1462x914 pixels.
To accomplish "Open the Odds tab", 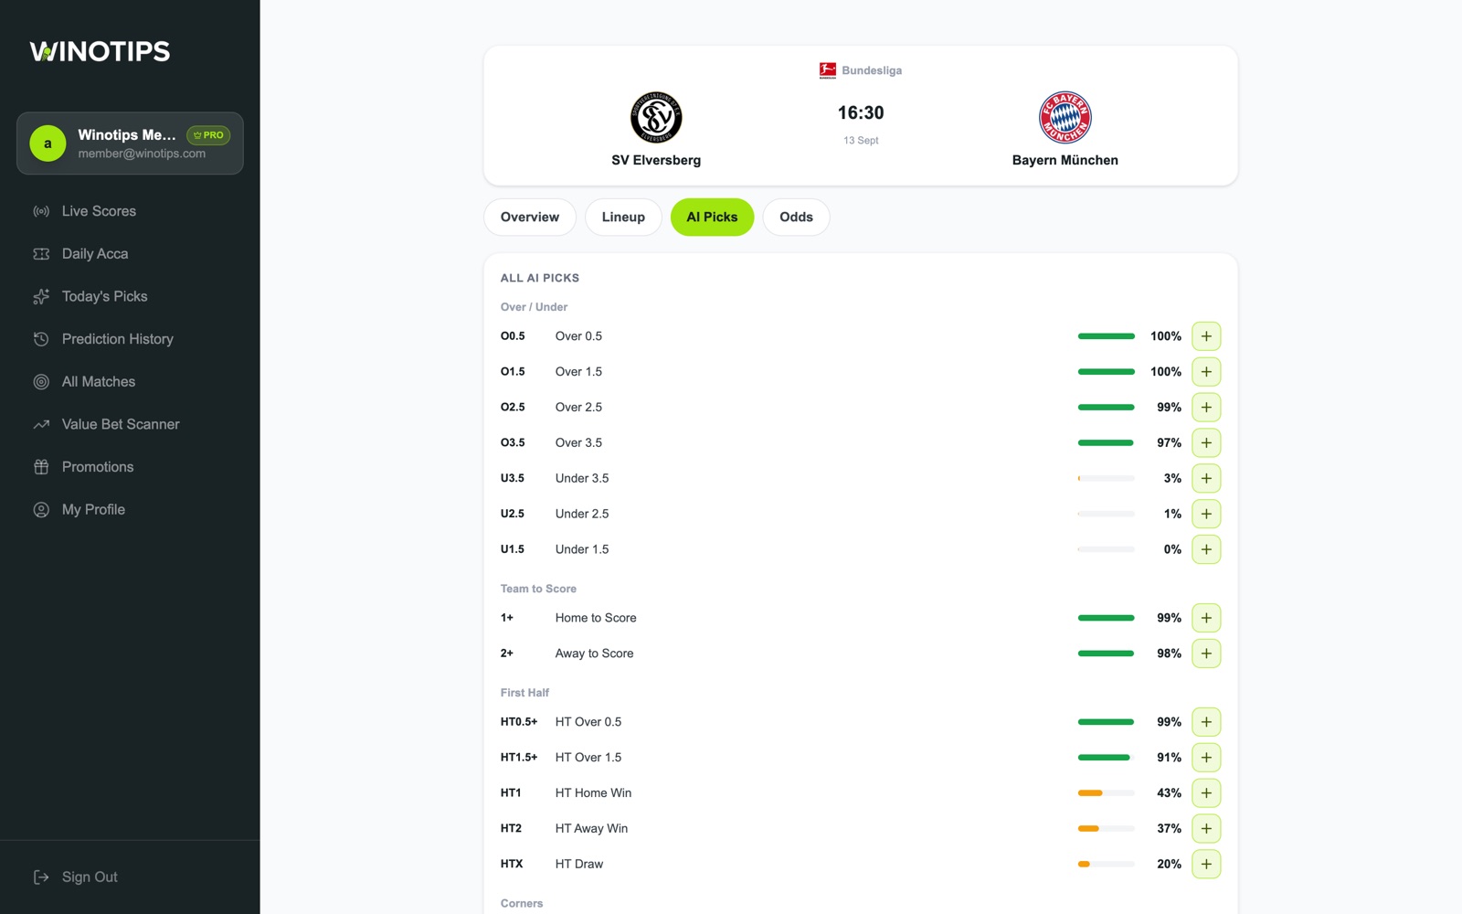I will [796, 218].
